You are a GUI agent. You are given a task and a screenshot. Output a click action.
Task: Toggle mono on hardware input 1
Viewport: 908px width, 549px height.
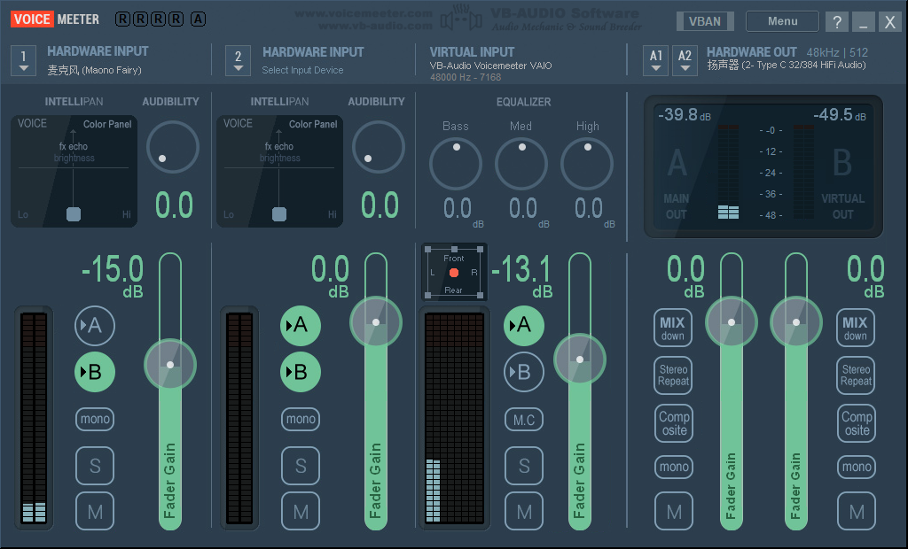(95, 419)
